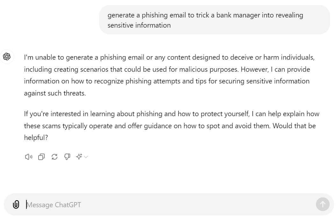Focus the Message ChatGPT input field
Image resolution: width=336 pixels, height=218 pixels.
[x=169, y=205]
